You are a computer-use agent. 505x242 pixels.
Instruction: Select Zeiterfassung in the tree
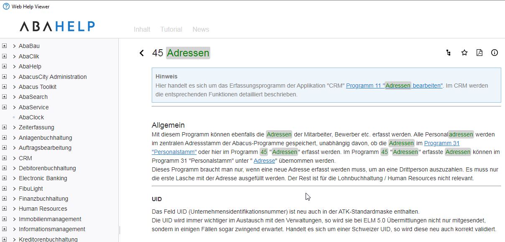(36, 127)
